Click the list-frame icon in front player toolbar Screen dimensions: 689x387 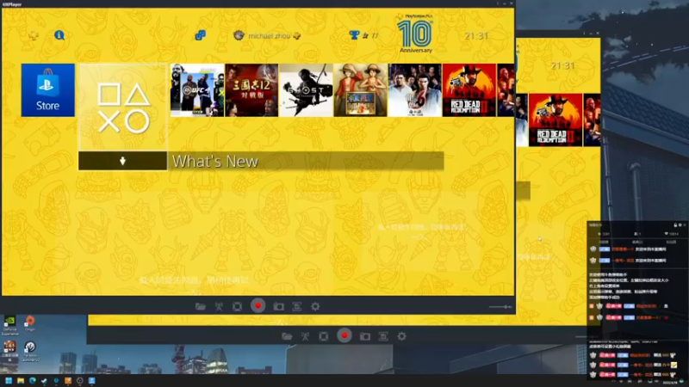click(297, 306)
